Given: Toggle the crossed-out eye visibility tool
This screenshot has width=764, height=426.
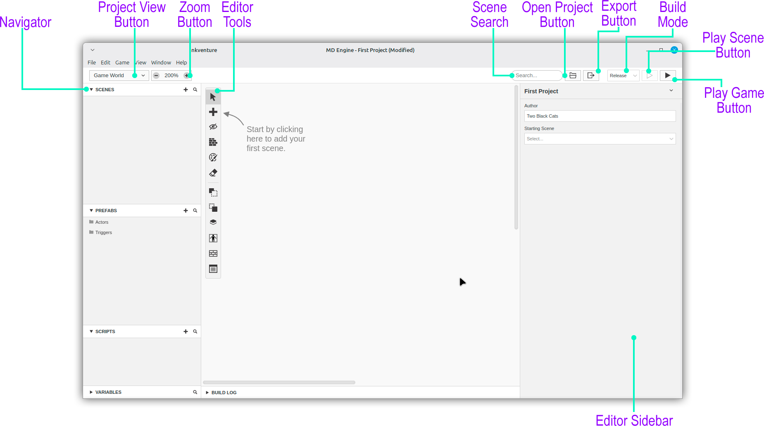Looking at the screenshot, I should [x=213, y=127].
